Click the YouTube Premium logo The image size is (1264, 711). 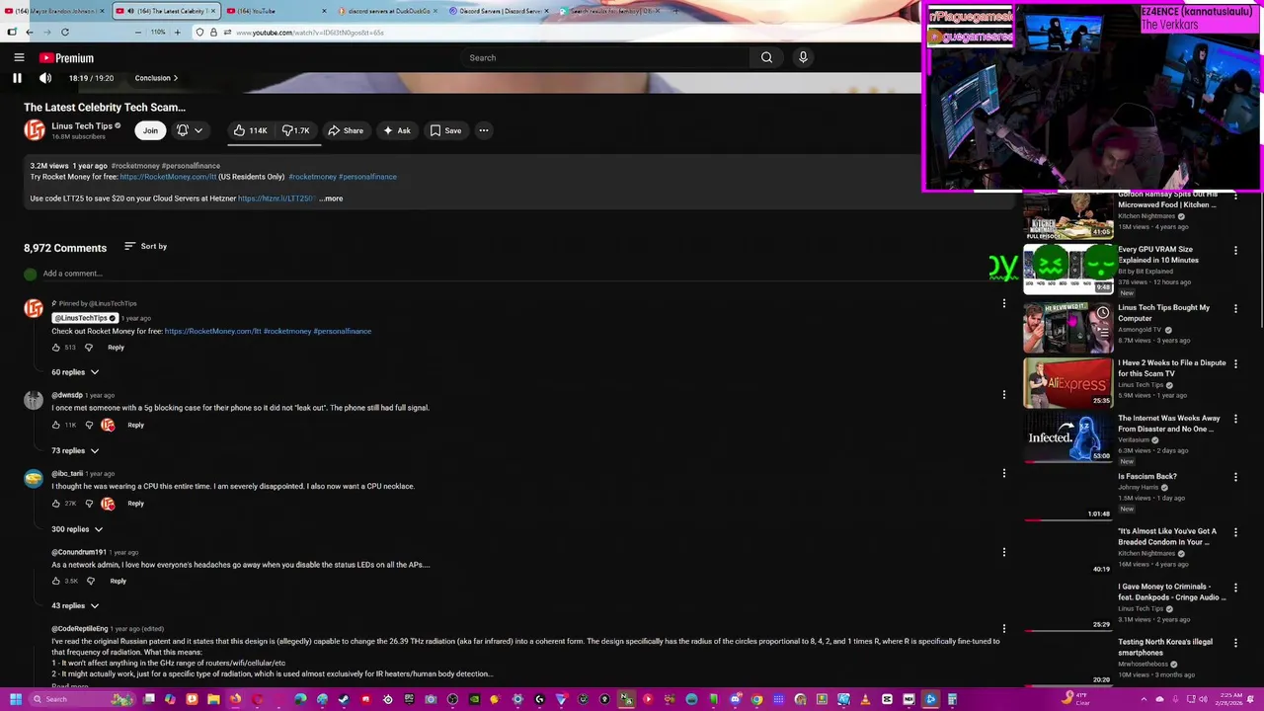[66, 58]
